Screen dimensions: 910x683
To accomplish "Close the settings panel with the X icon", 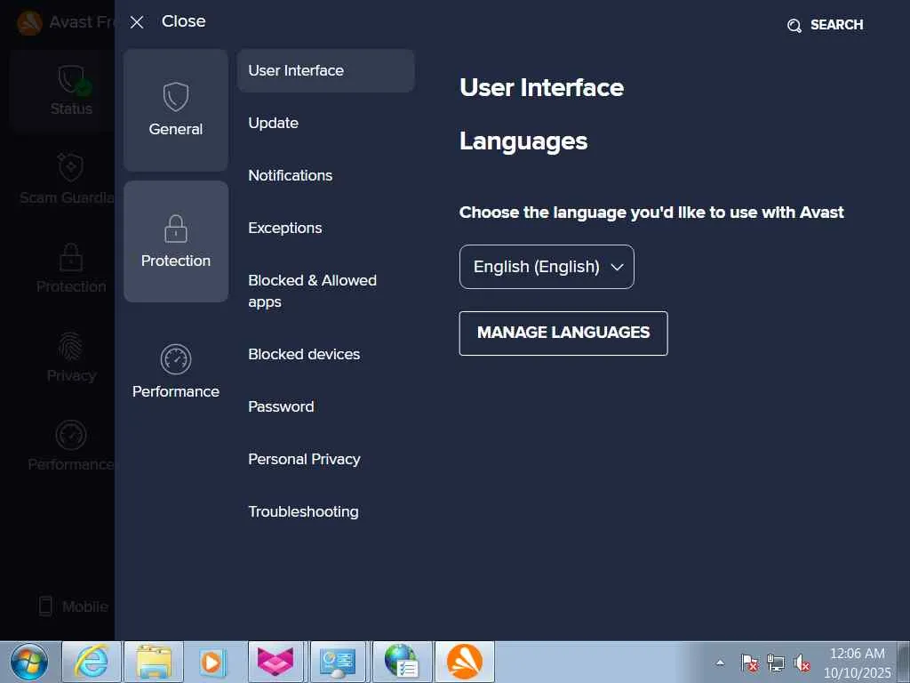I will click(x=136, y=22).
